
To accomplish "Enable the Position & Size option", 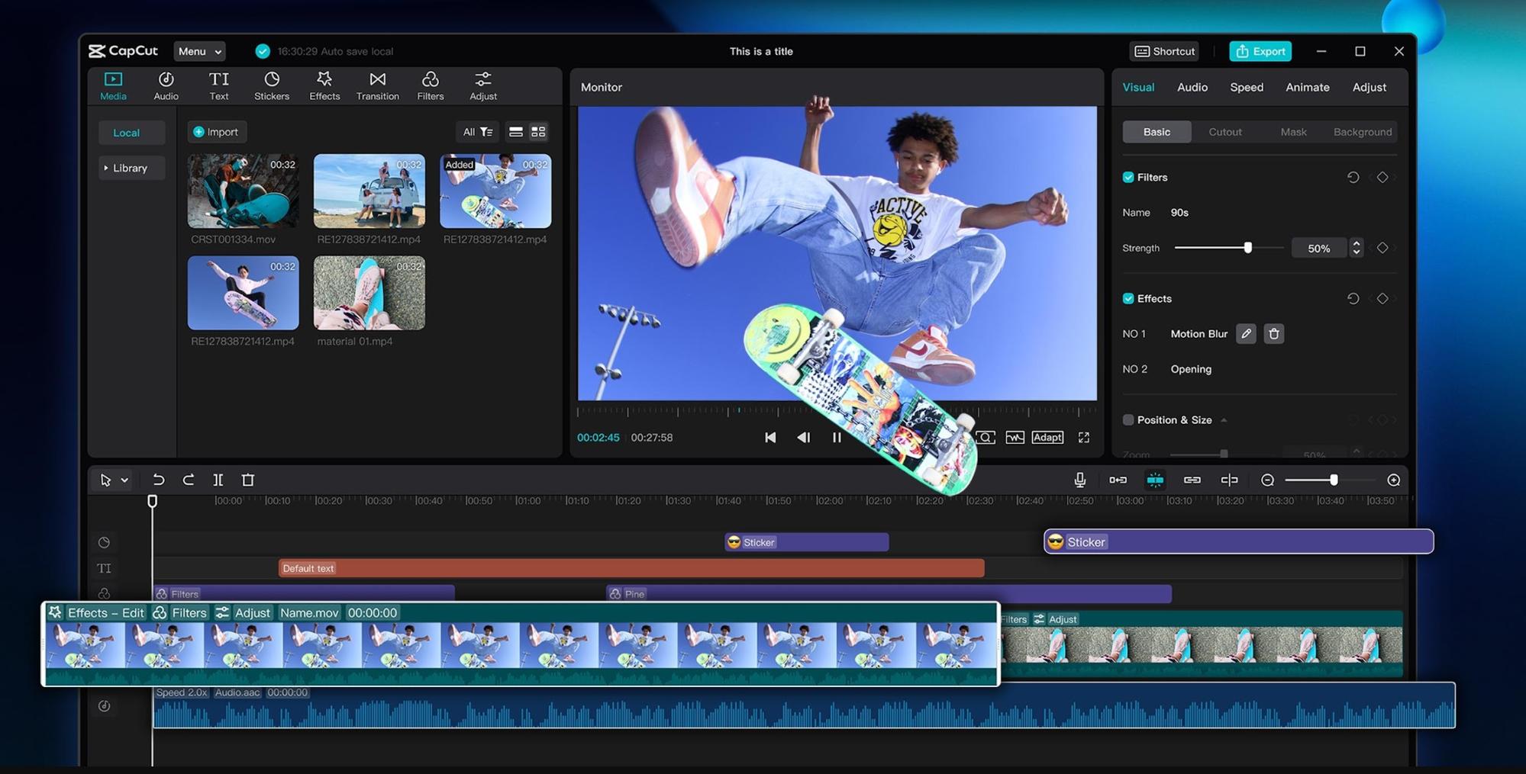I will (x=1128, y=419).
